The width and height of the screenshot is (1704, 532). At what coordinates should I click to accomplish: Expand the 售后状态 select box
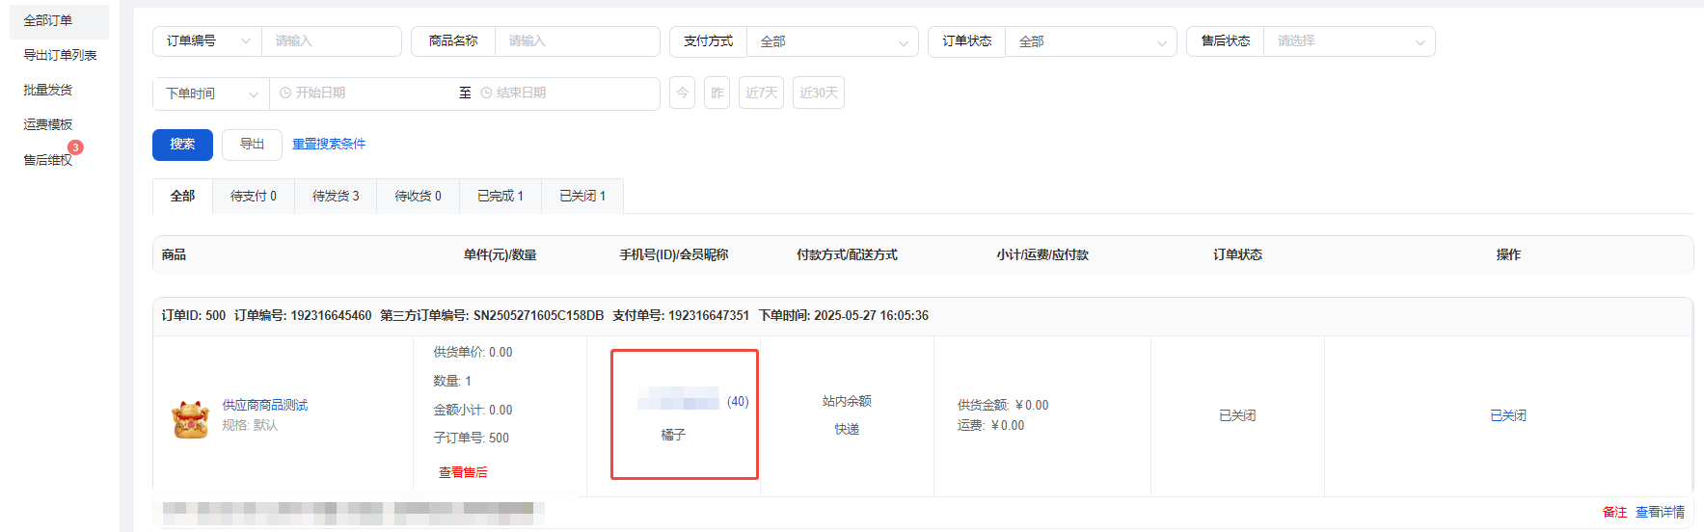pyautogui.click(x=1348, y=41)
